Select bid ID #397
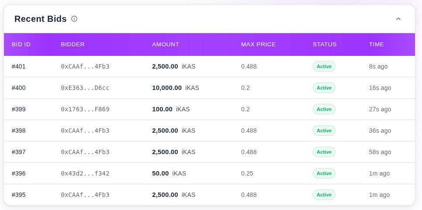Screen dimensions: 422x210 click(19, 152)
